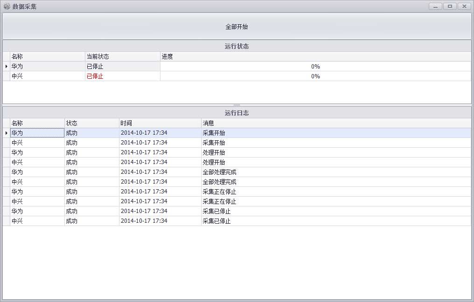Click the 全部开始 button
Viewport: 474px width, 302px height.
click(237, 27)
